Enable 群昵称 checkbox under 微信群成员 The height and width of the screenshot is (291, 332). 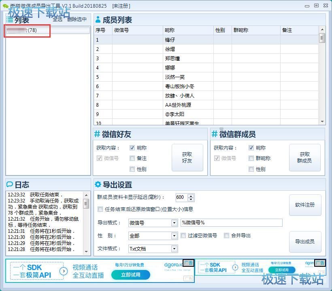(x=251, y=158)
